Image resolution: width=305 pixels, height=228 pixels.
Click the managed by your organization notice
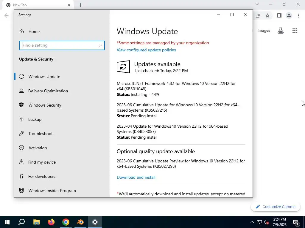click(x=163, y=43)
